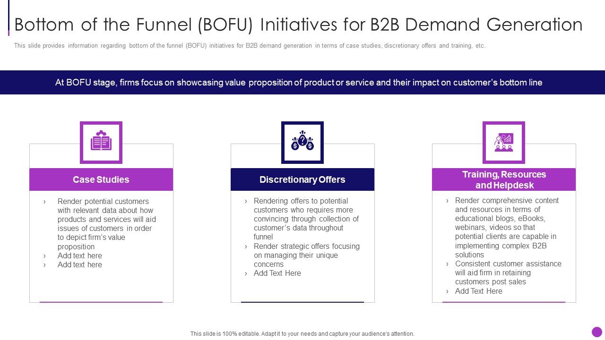The width and height of the screenshot is (605, 340).
Task: Click the dark banner 'At BOFU stage' text
Action: pyautogui.click(x=299, y=83)
